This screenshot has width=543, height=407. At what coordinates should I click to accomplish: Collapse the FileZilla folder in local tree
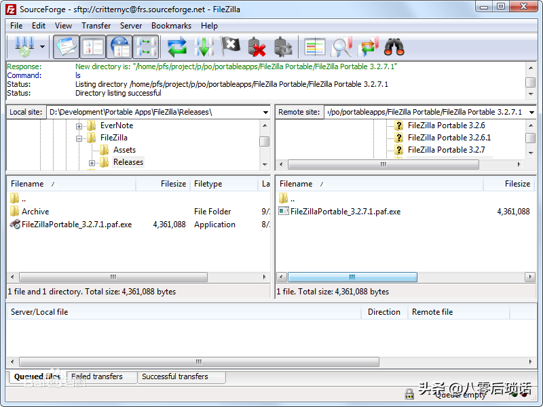pos(79,138)
